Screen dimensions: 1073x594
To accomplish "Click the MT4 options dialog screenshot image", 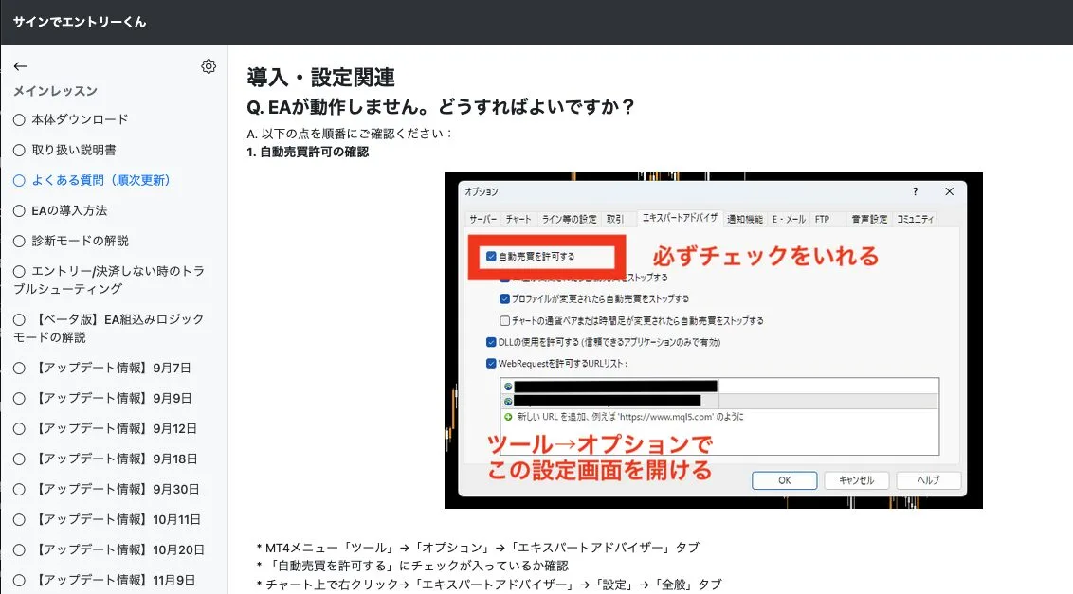I will point(713,339).
